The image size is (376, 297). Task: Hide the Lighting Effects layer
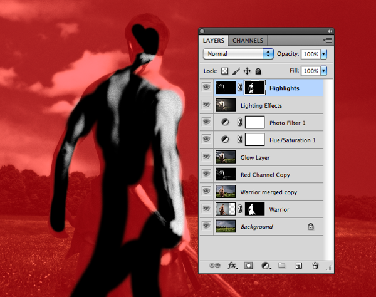pos(206,105)
